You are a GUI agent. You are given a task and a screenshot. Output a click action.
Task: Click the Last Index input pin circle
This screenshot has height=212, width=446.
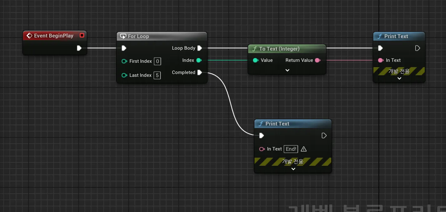[124, 75]
